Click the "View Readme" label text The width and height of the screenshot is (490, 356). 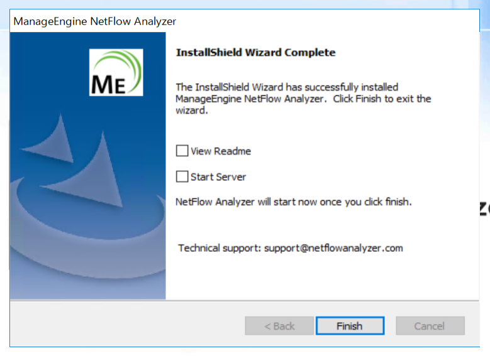tap(221, 151)
